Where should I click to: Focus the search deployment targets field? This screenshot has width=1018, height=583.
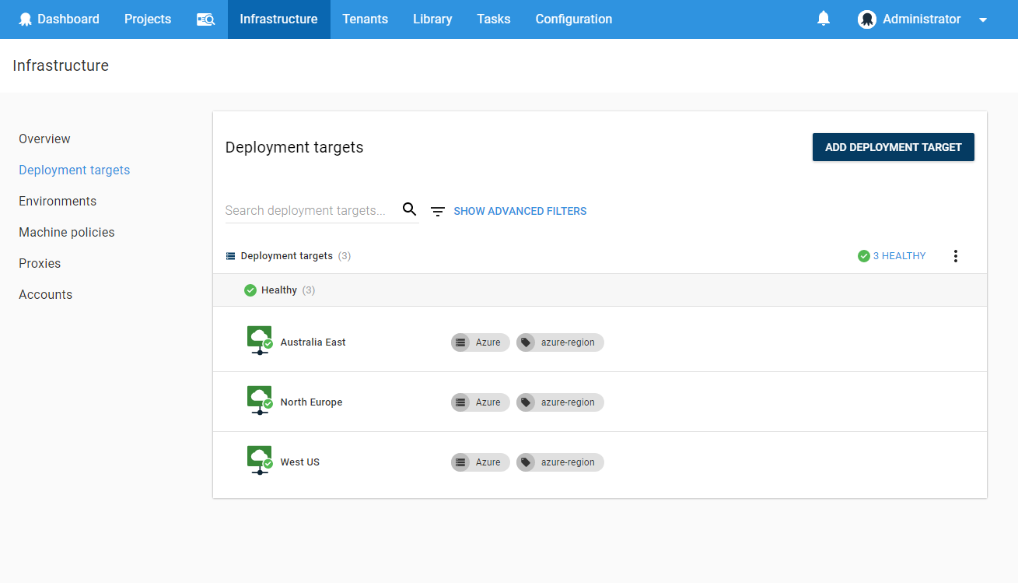point(311,210)
